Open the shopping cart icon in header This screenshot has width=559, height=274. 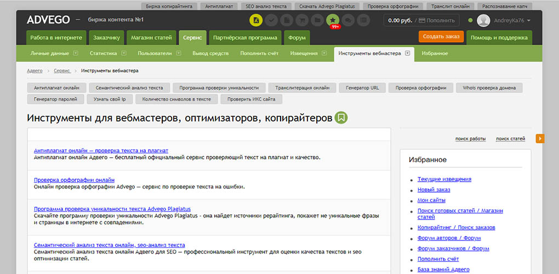coord(302,20)
